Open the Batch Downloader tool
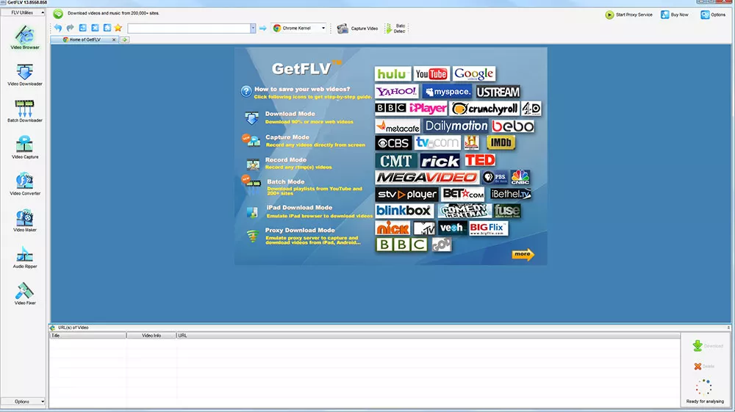Screen dimensions: 735x412 [x=24, y=112]
